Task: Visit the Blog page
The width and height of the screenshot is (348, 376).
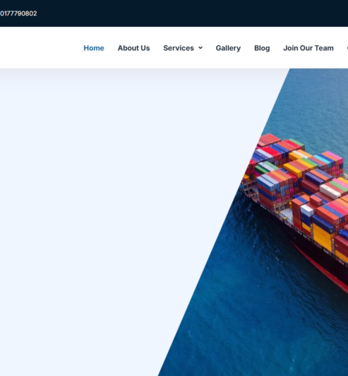Action: [262, 48]
